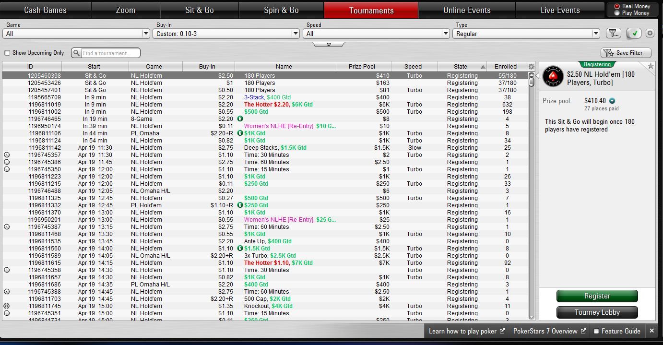The height and width of the screenshot is (345, 663).
Task: Click knockout target icon for tournament 1196811745
Action: point(7,306)
